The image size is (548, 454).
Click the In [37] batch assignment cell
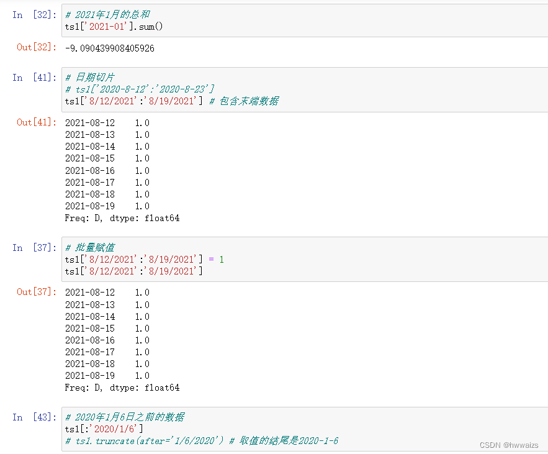305,259
